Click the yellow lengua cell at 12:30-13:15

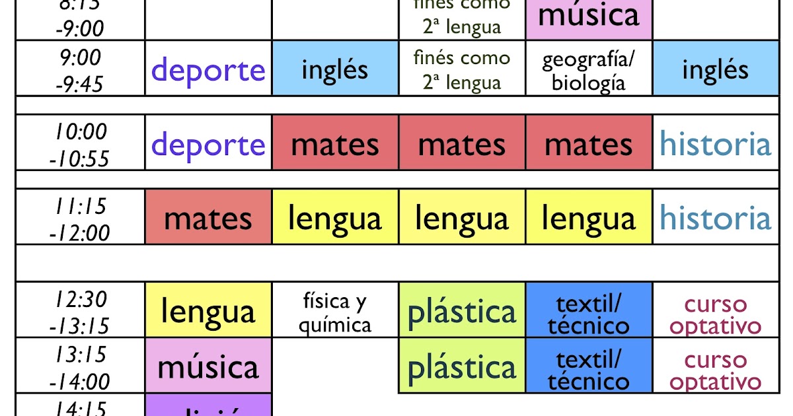pyautogui.click(x=208, y=310)
